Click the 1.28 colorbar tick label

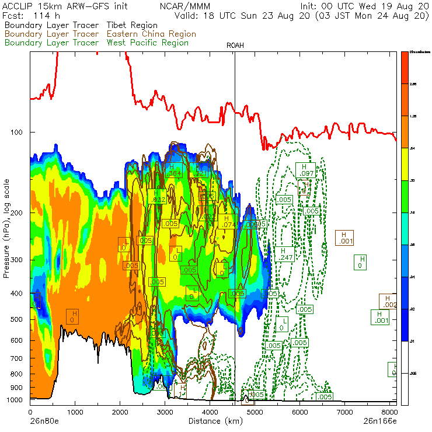coord(413,116)
